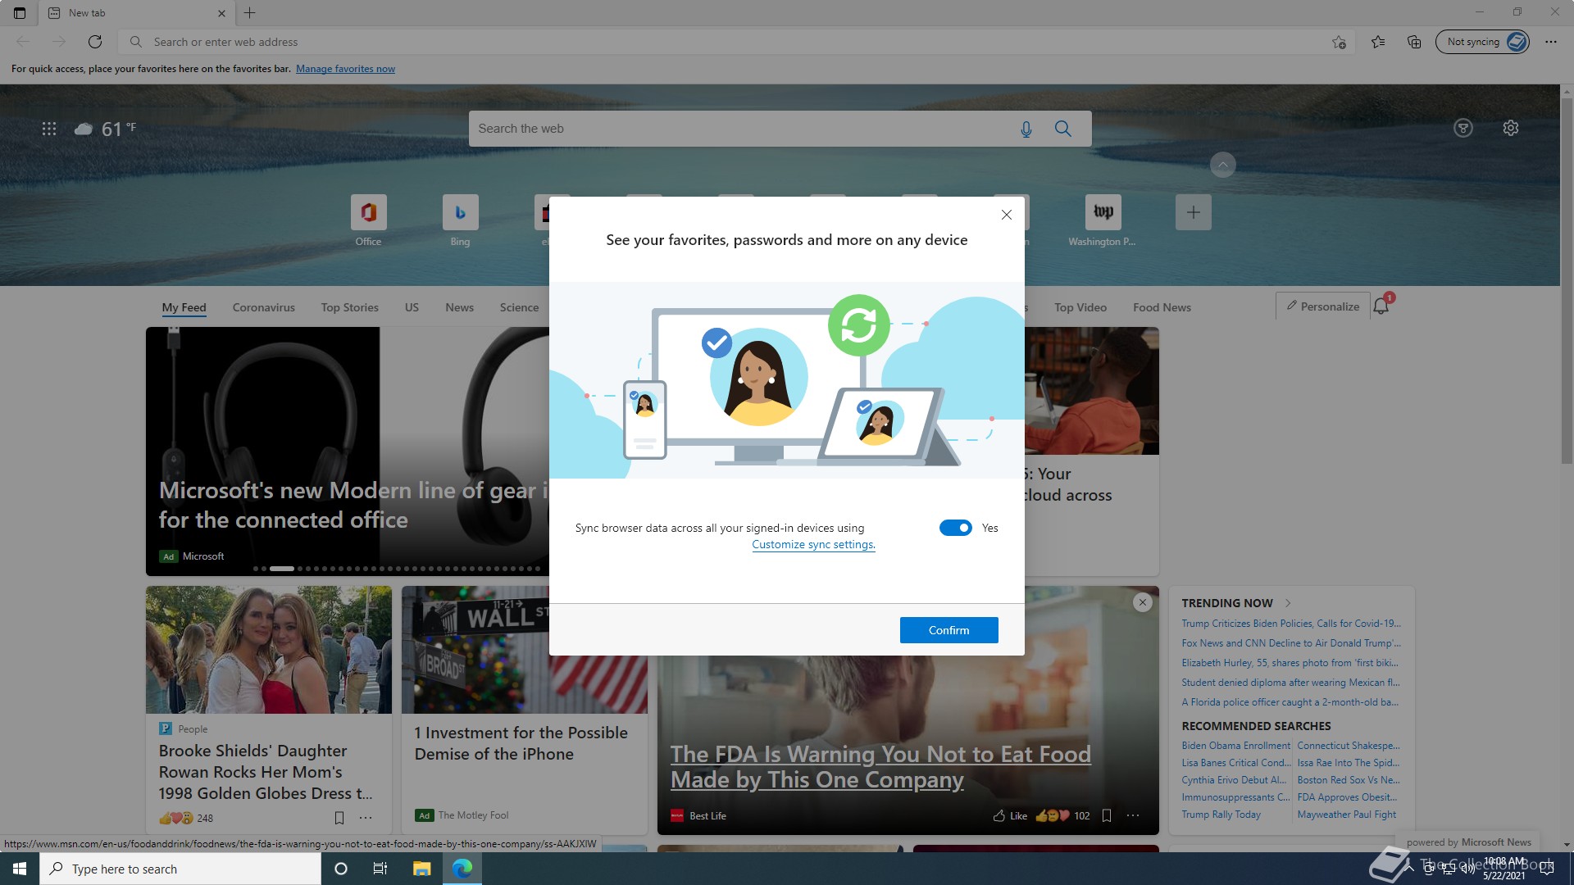Start voice search microphone icon

click(1026, 129)
